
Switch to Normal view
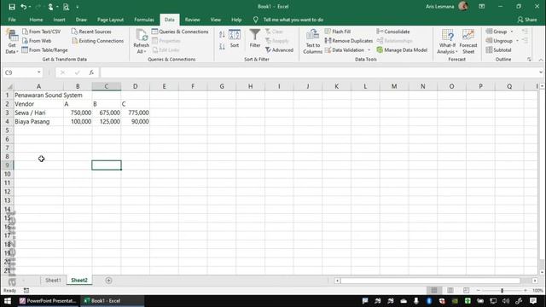434,290
